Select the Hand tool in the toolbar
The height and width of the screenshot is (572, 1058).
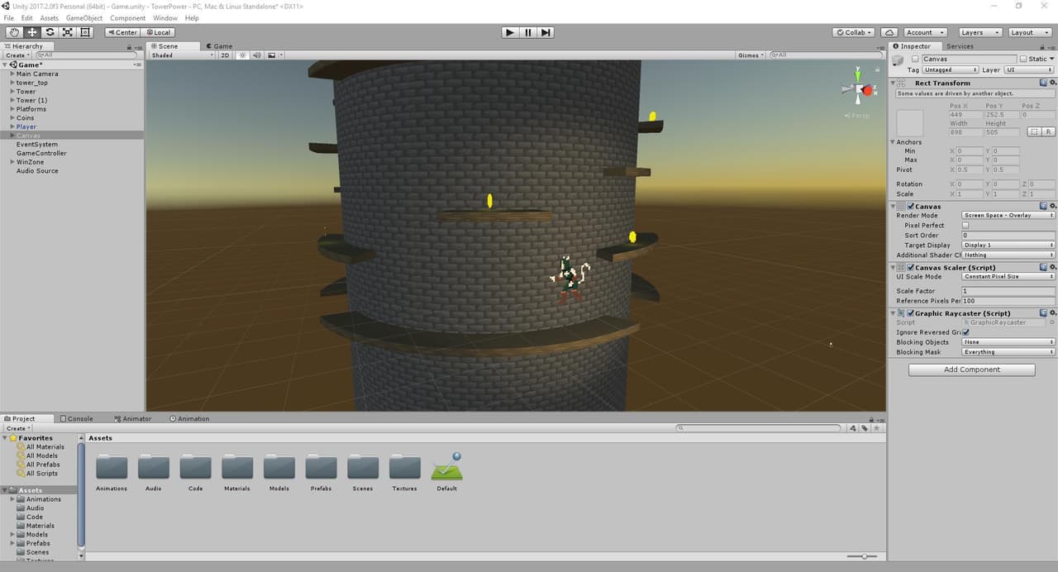[x=14, y=32]
